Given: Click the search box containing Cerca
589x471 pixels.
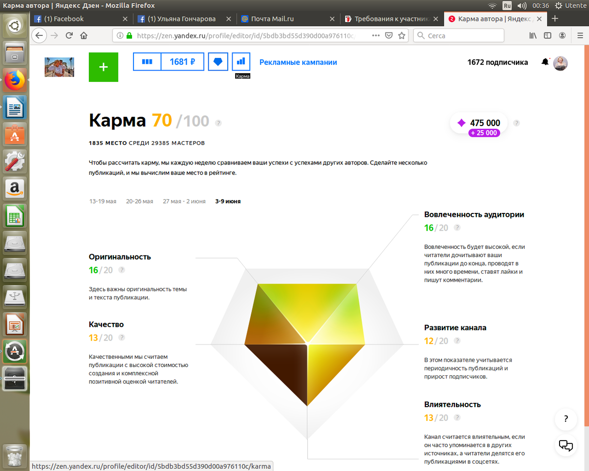Looking at the screenshot, I should pyautogui.click(x=458, y=35).
